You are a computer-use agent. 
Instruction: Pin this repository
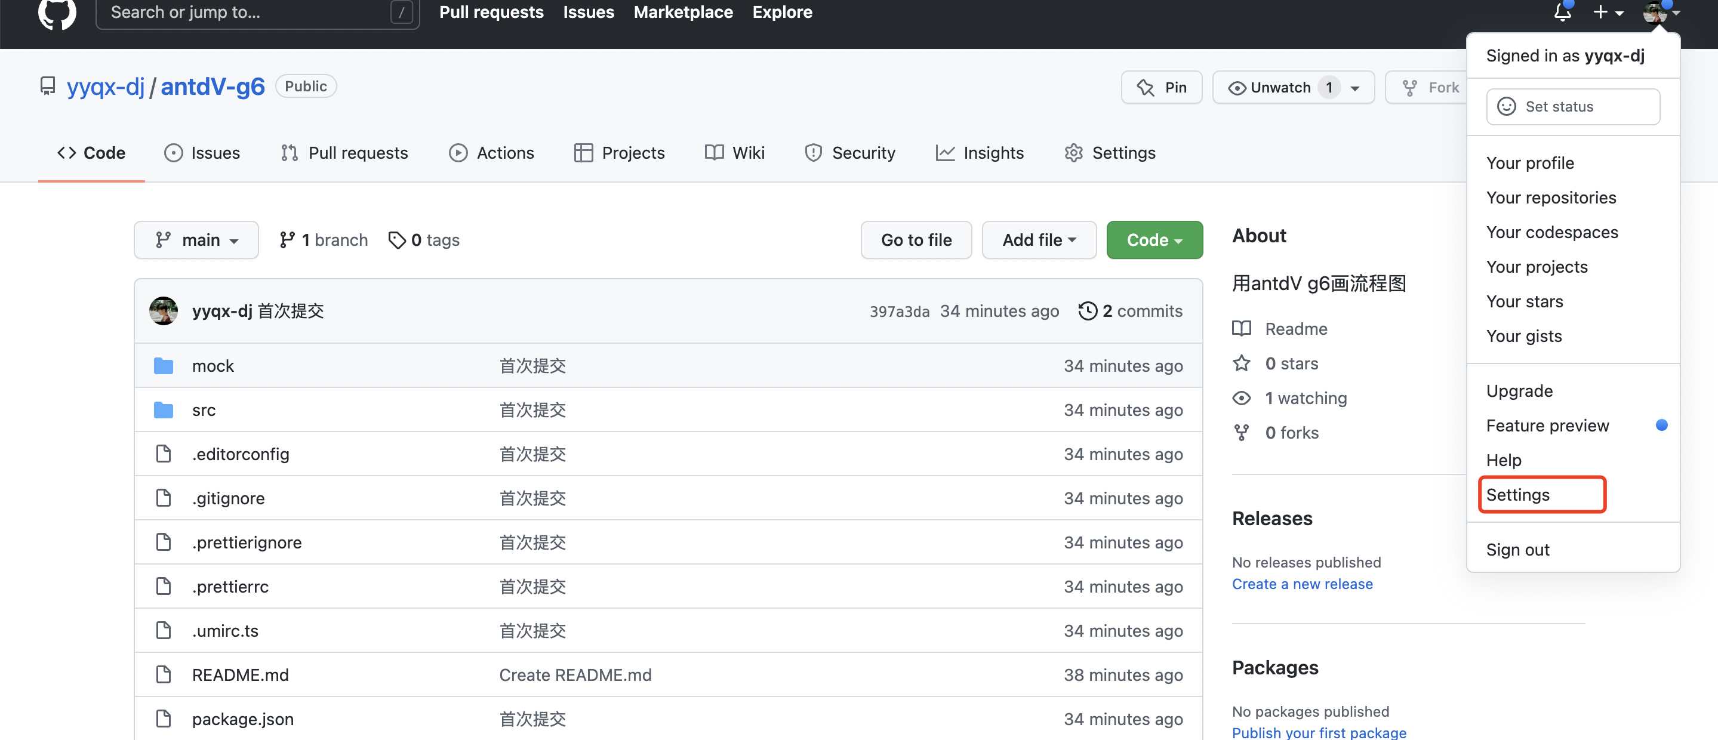[1161, 87]
